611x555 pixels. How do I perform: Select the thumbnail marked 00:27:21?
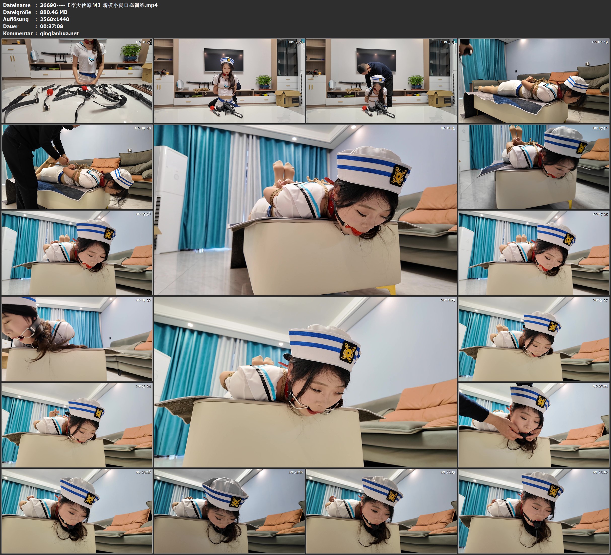(x=534, y=425)
